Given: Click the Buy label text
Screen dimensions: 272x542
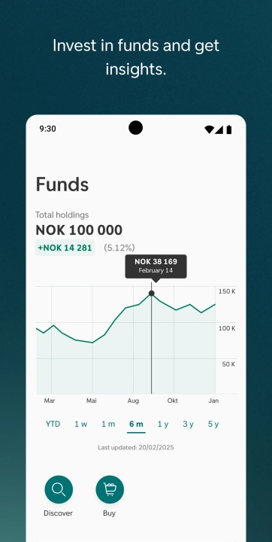Looking at the screenshot, I should point(109,513).
